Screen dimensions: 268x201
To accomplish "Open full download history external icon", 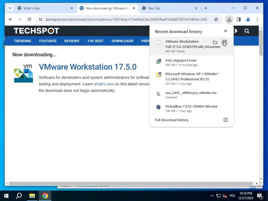I will [x=225, y=120].
